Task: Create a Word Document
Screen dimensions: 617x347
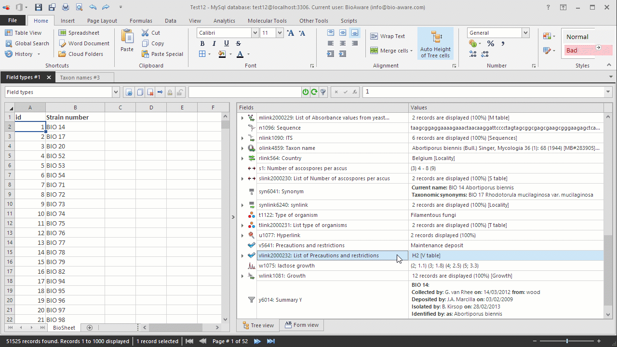Action: [x=84, y=43]
